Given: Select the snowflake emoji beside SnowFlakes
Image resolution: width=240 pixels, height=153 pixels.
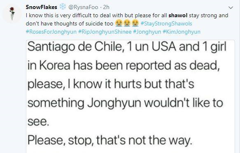Looking at the screenshot, I should 63,7.
